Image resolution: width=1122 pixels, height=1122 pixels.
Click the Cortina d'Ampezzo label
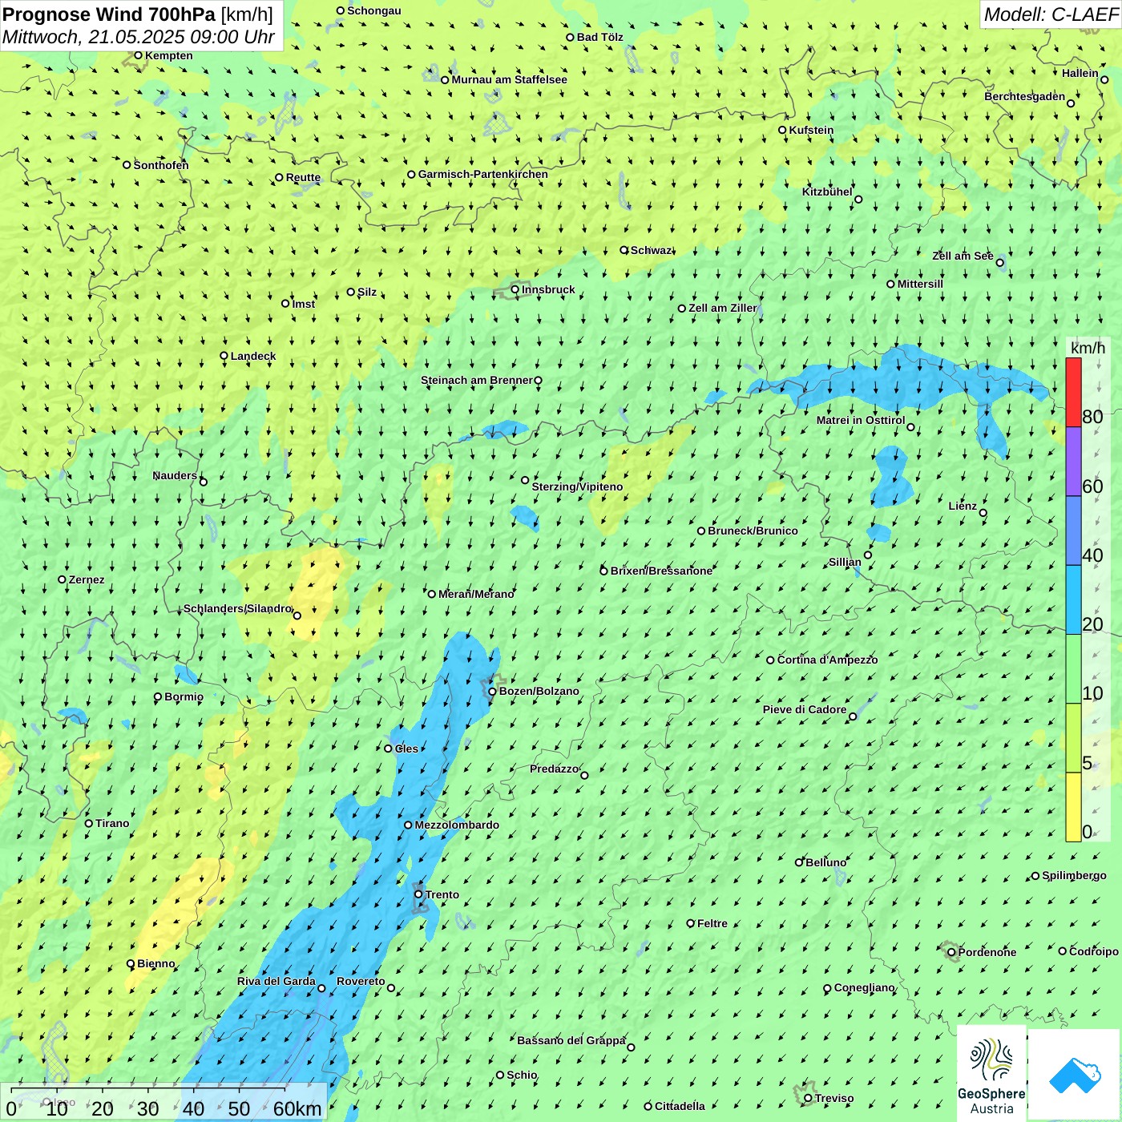[827, 660]
